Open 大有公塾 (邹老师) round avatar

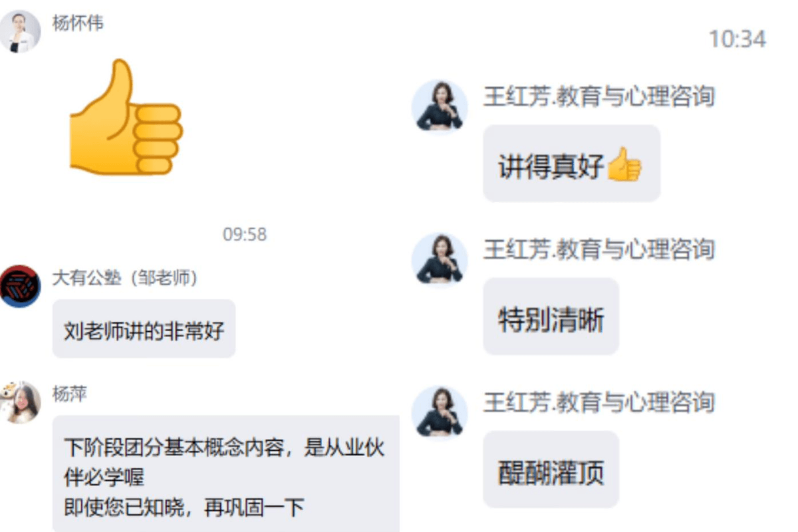point(20,286)
